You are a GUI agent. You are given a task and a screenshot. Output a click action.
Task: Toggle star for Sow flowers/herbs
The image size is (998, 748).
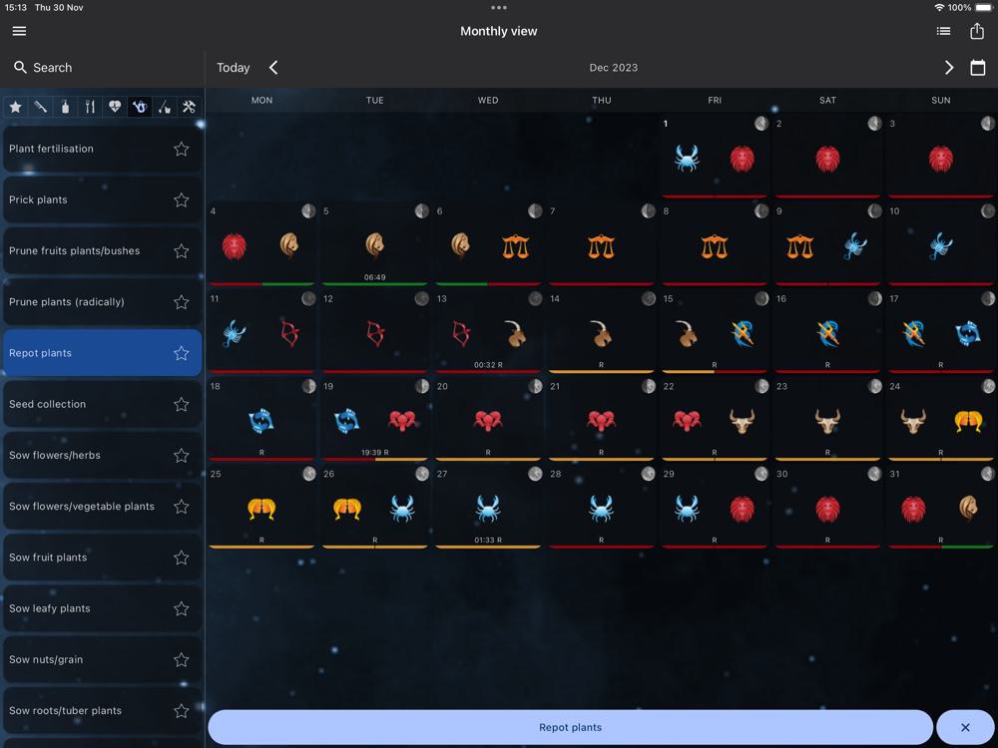click(x=182, y=456)
